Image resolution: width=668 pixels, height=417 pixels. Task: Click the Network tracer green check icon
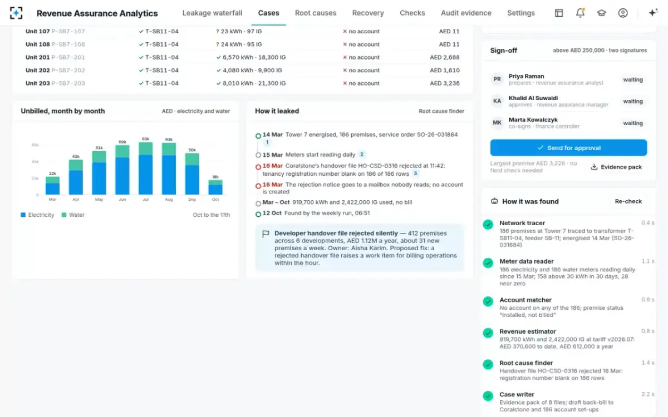tap(488, 225)
